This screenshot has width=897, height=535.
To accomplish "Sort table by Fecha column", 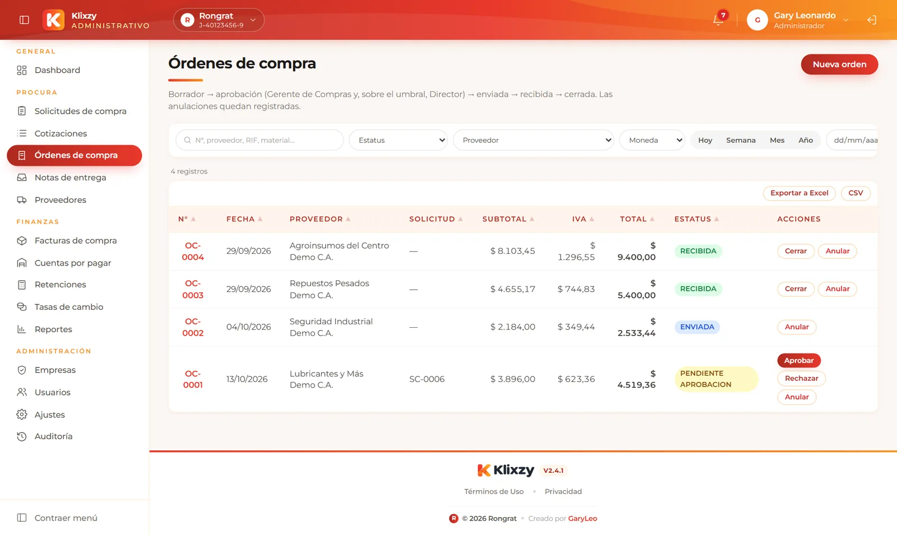I will [x=244, y=219].
